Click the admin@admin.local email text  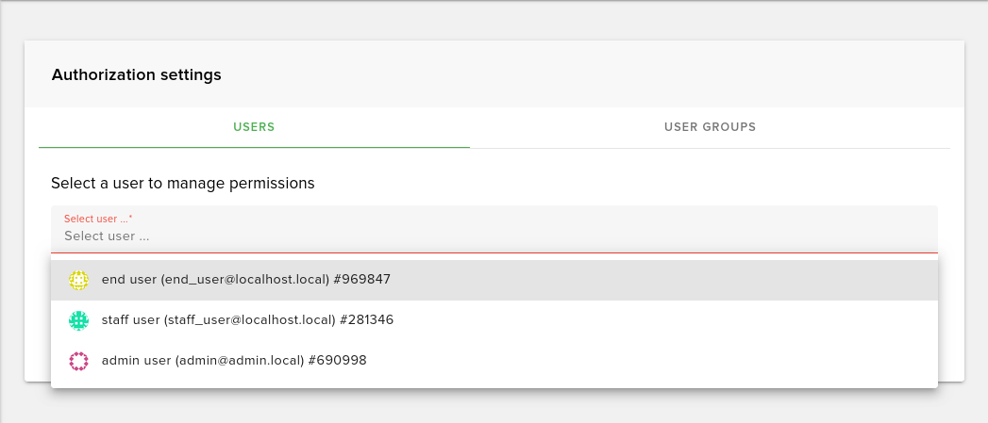pyautogui.click(x=240, y=360)
